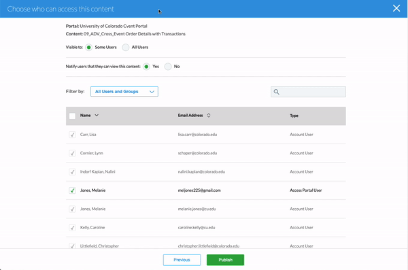Screen dimensions: 408x270
Task: Toggle checkbox for Cornier, Lynn
Action: 72,153
